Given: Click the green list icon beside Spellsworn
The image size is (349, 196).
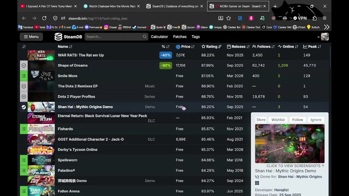Looking at the screenshot, I should [24, 160].
